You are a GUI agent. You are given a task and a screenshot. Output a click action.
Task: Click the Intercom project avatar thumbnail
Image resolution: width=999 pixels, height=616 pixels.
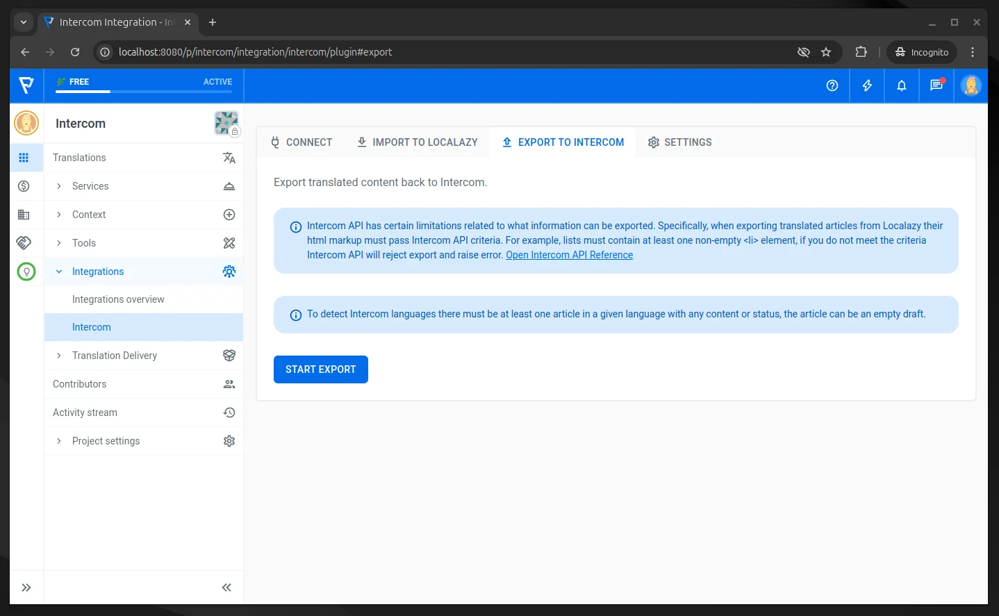226,123
